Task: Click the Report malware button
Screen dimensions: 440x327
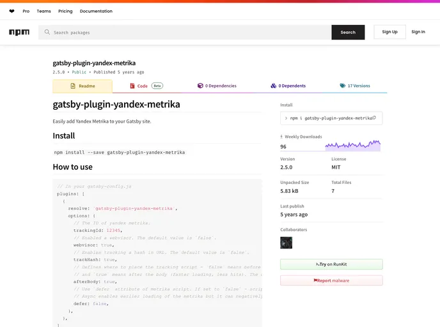Action: [331, 280]
